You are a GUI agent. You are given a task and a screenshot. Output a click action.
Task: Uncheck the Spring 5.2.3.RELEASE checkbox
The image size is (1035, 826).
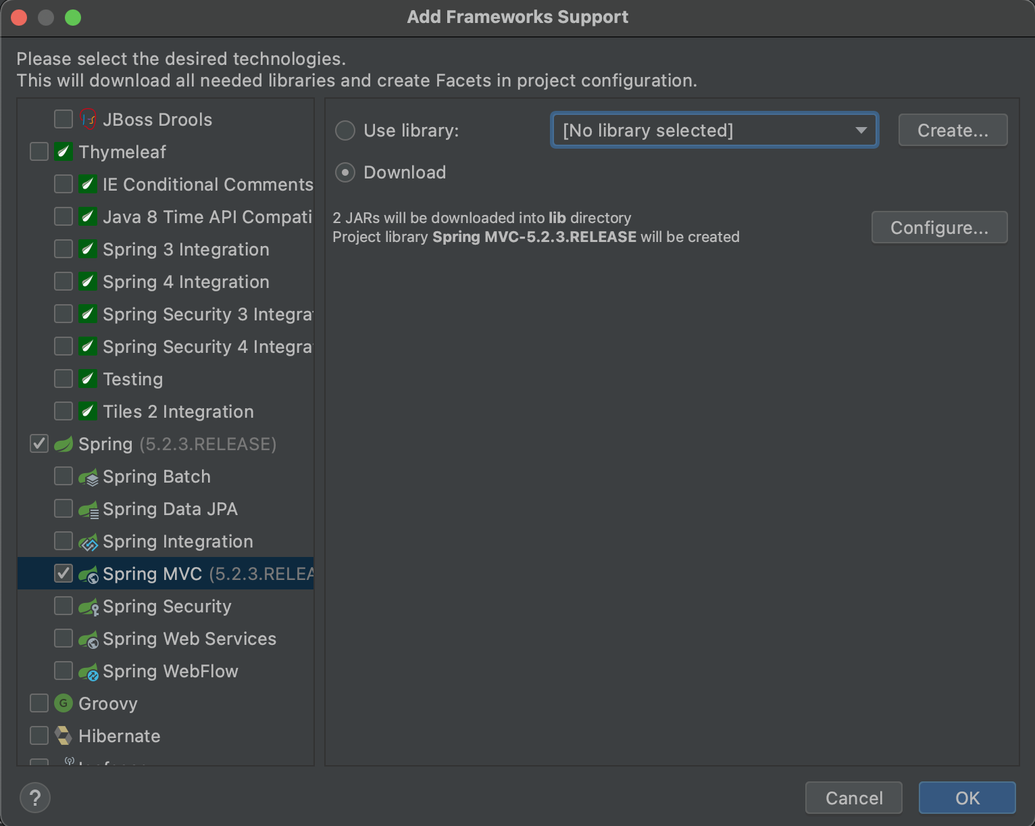tap(39, 444)
